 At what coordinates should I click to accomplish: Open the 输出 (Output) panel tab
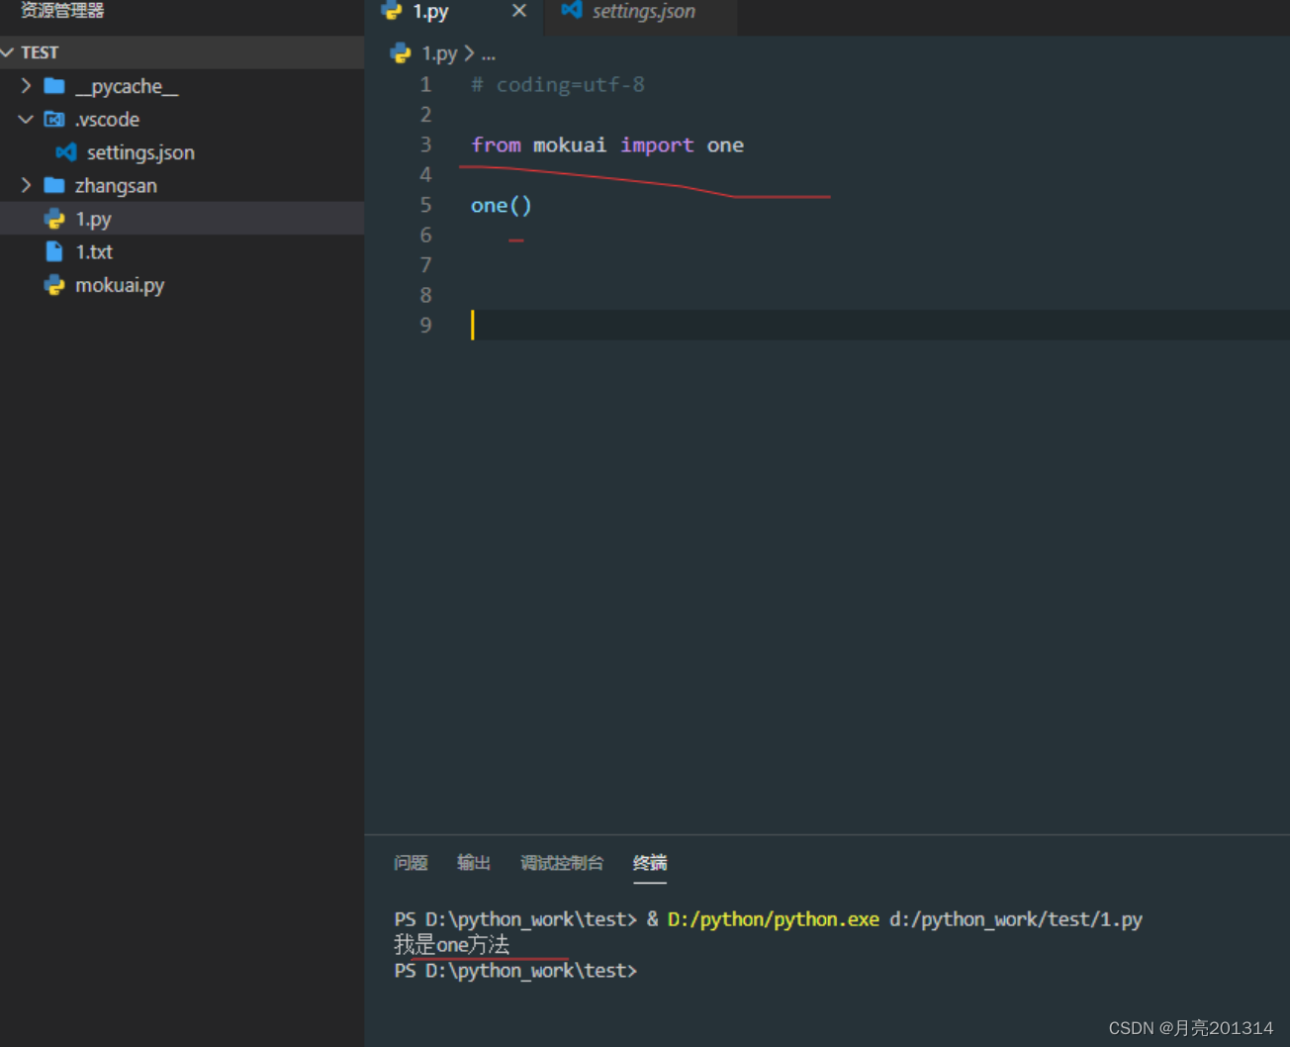coord(474,863)
